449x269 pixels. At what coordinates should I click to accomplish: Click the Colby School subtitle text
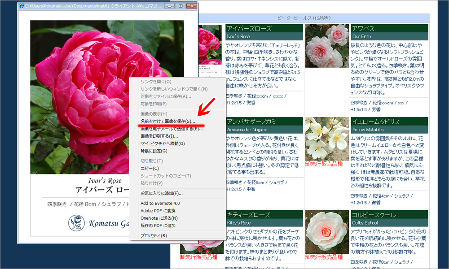[365, 223]
